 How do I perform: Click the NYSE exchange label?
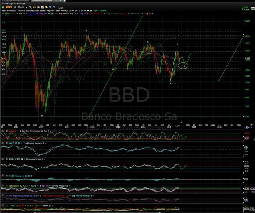click(x=60, y=8)
